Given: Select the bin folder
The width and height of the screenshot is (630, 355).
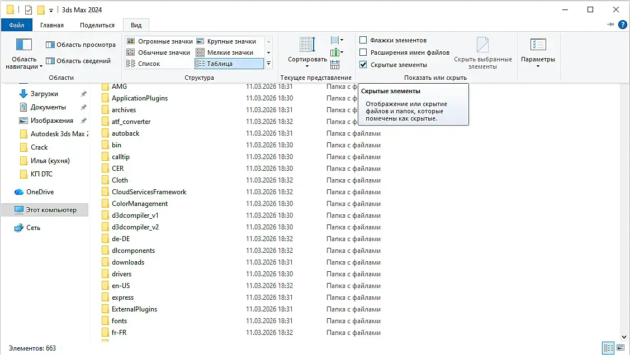Looking at the screenshot, I should (111, 145).
